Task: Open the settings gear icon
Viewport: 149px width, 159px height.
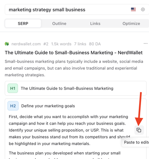Action: (x=143, y=9)
